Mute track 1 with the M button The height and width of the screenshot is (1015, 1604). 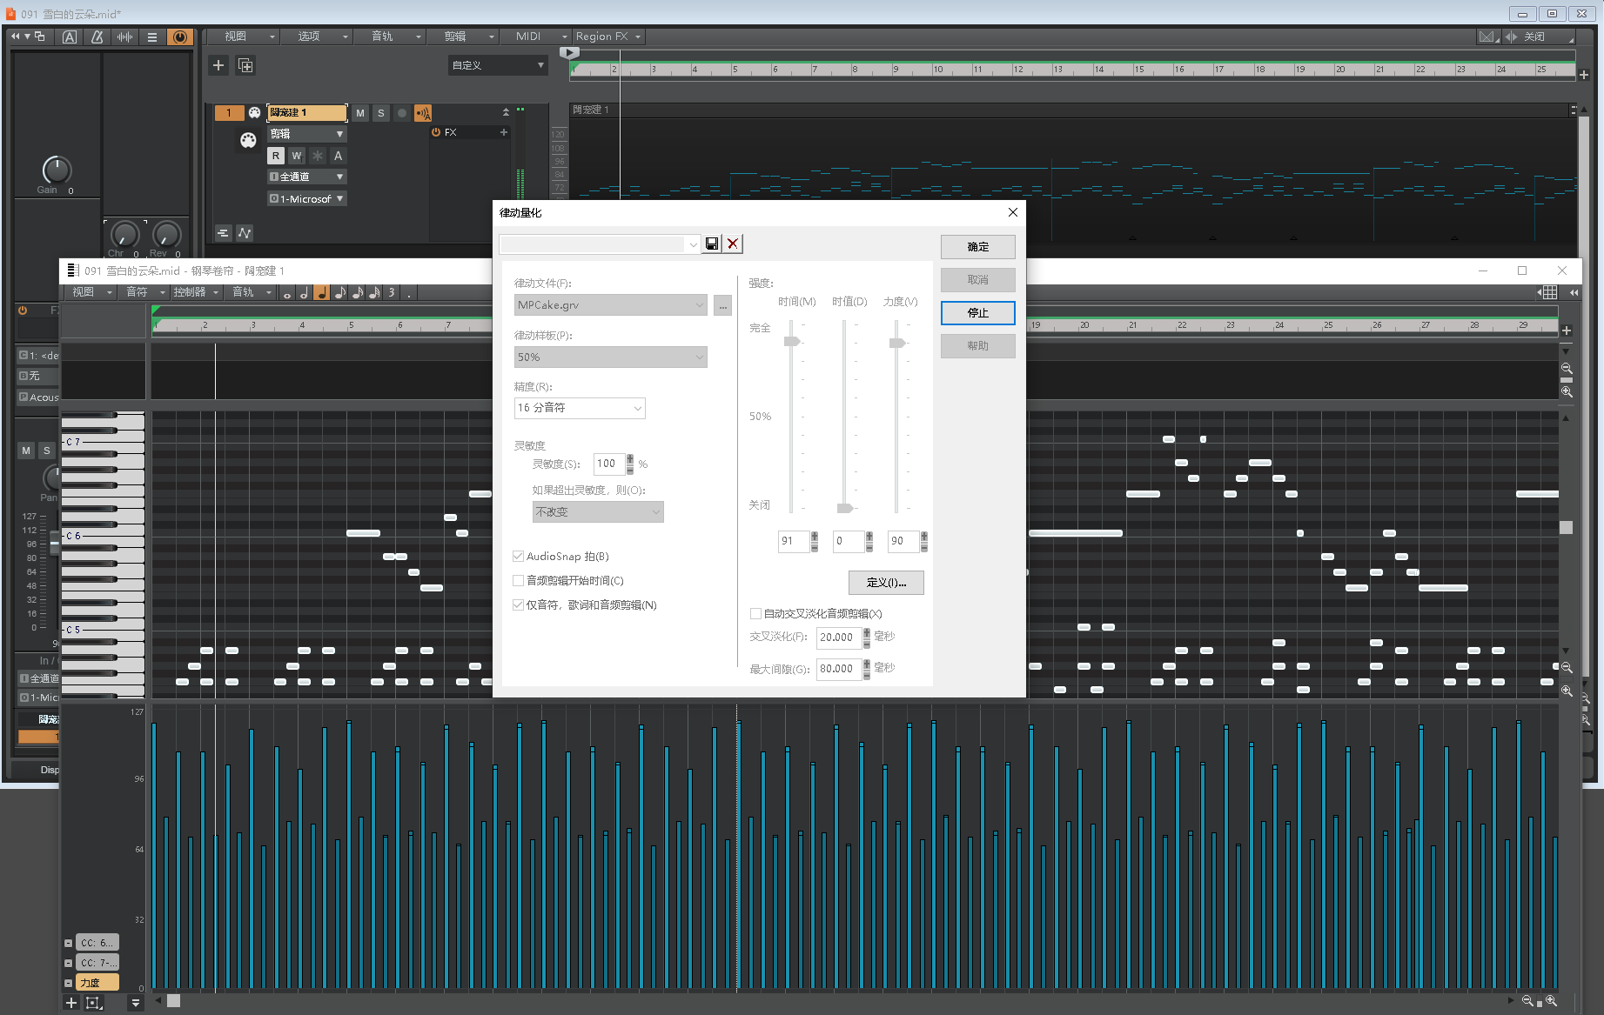[360, 113]
